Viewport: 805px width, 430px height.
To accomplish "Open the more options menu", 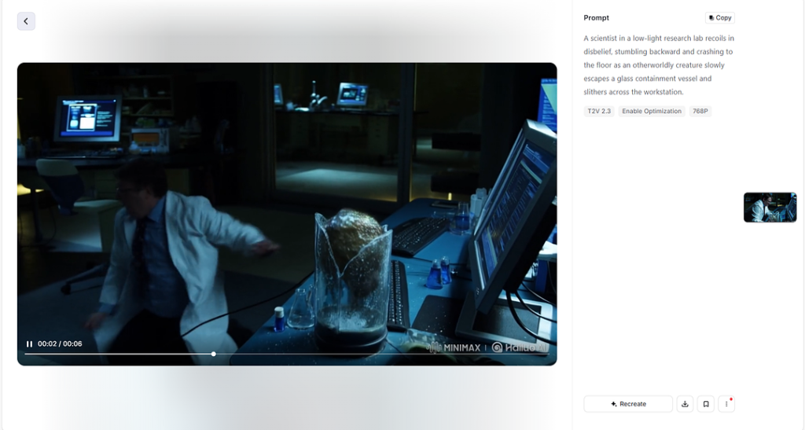I will [x=726, y=404].
